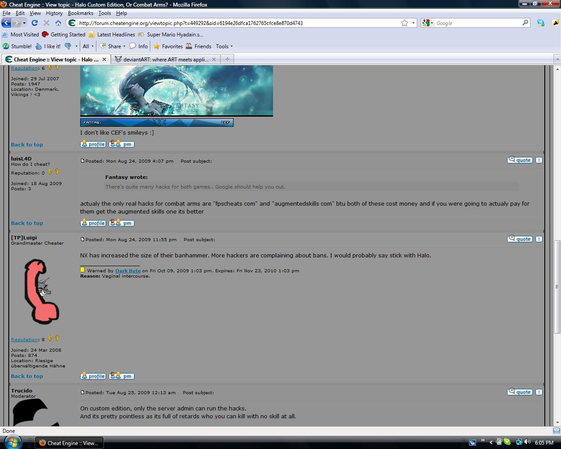This screenshot has height=449, width=561.
Task: Open the StumbleUpon Info speech bubble
Action: pos(138,46)
